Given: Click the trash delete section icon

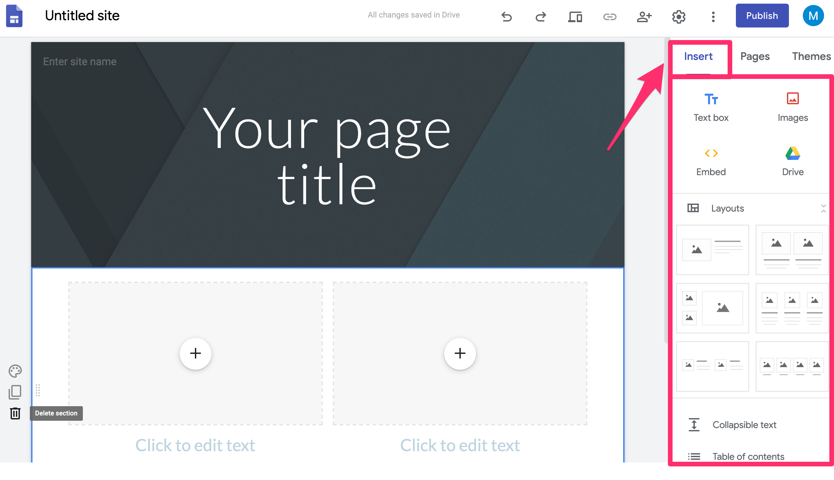Looking at the screenshot, I should point(15,413).
